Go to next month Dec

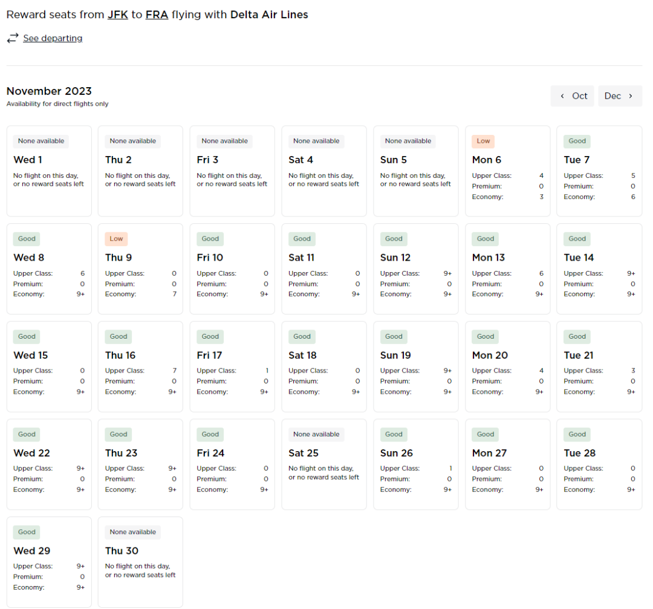click(620, 96)
